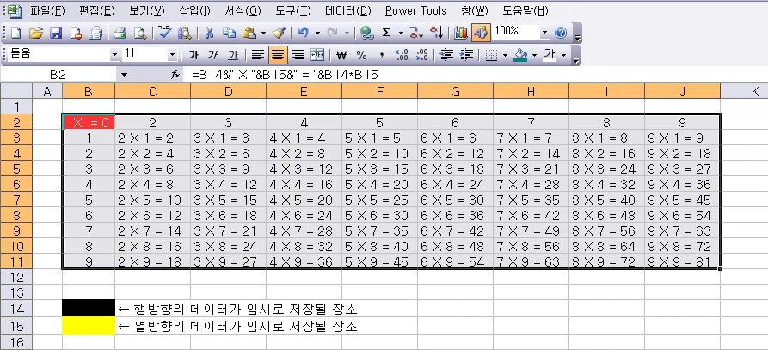This screenshot has height=350, width=768.
Task: Expand the AutoSum functions arrow
Action: click(x=401, y=33)
